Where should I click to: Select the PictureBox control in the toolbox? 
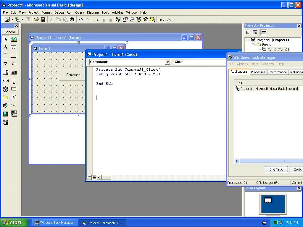pyautogui.click(x=14, y=39)
